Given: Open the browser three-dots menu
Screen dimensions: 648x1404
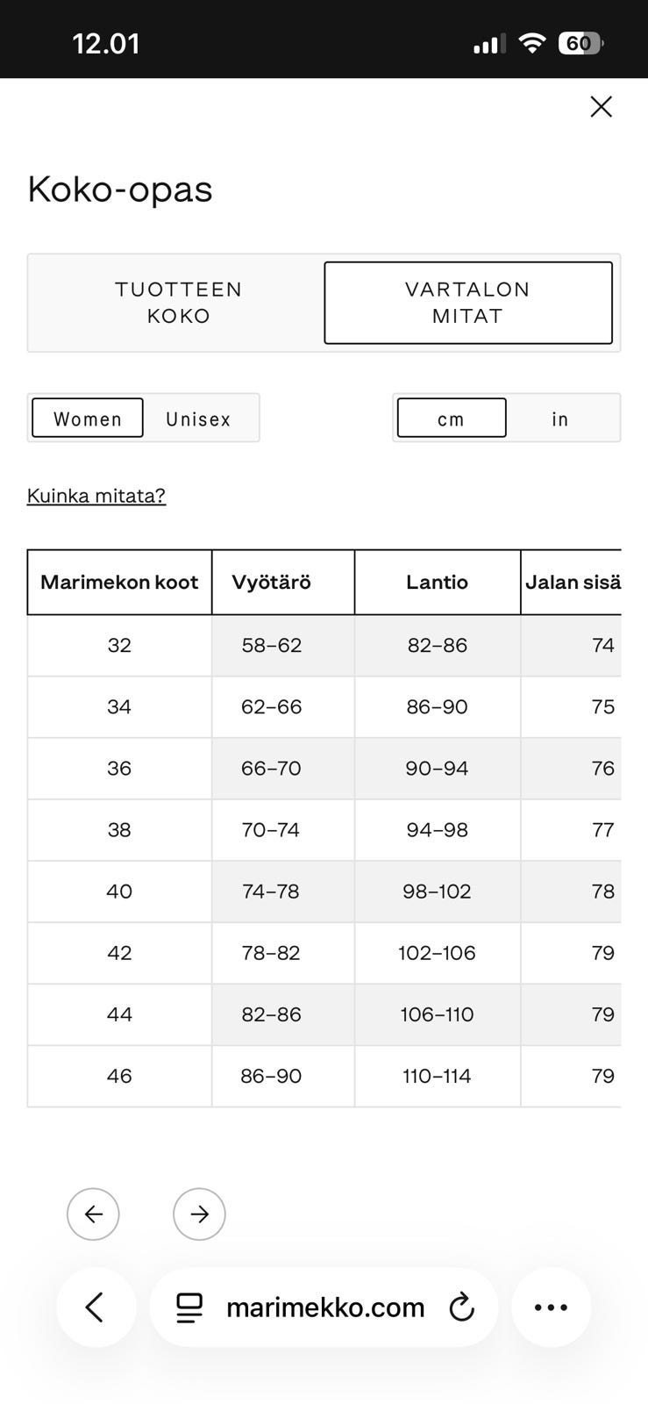Looking at the screenshot, I should [x=551, y=1307].
